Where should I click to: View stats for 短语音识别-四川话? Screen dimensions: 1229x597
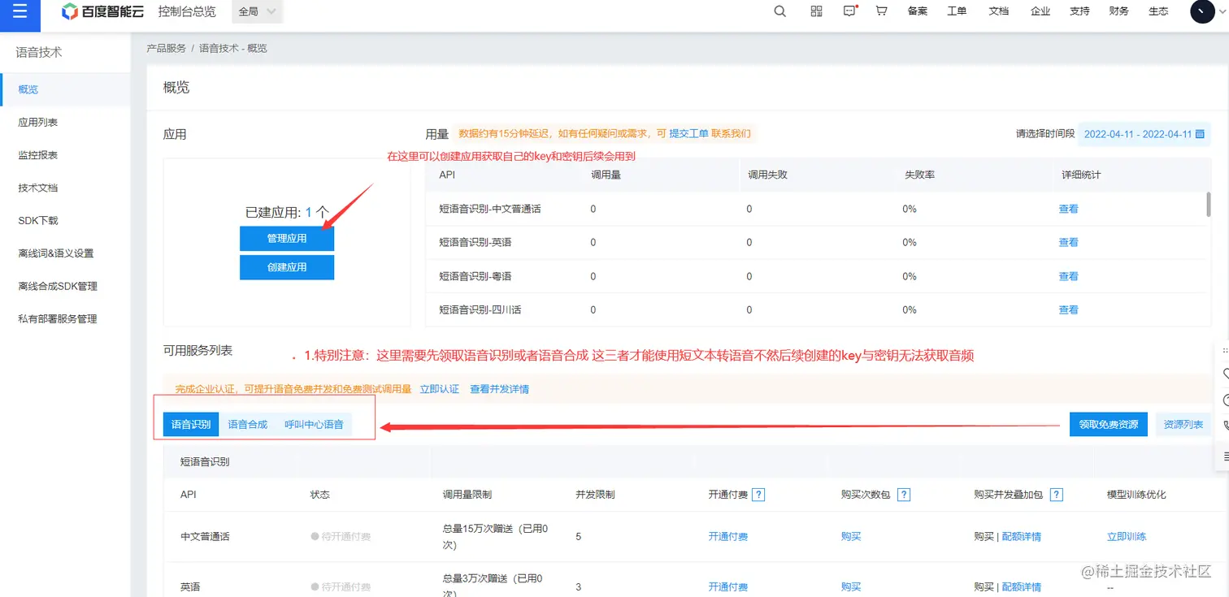tap(1068, 309)
